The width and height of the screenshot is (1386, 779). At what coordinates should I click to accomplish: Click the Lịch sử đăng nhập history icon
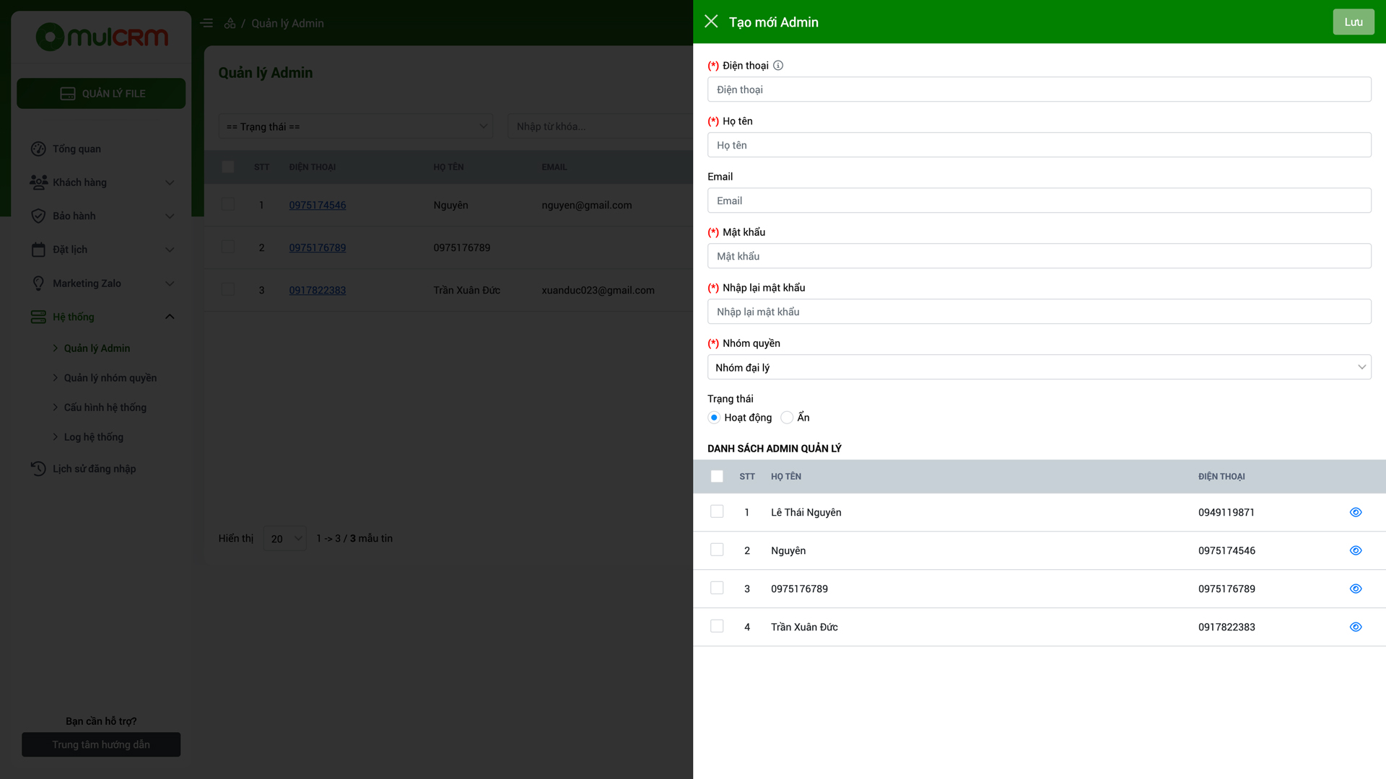[x=38, y=469]
